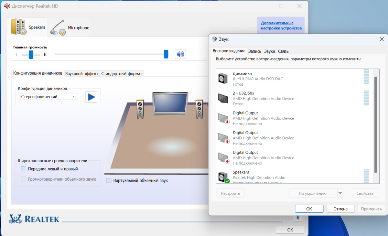Click the main volume slider handle
The height and width of the screenshot is (236, 388).
(x=166, y=54)
